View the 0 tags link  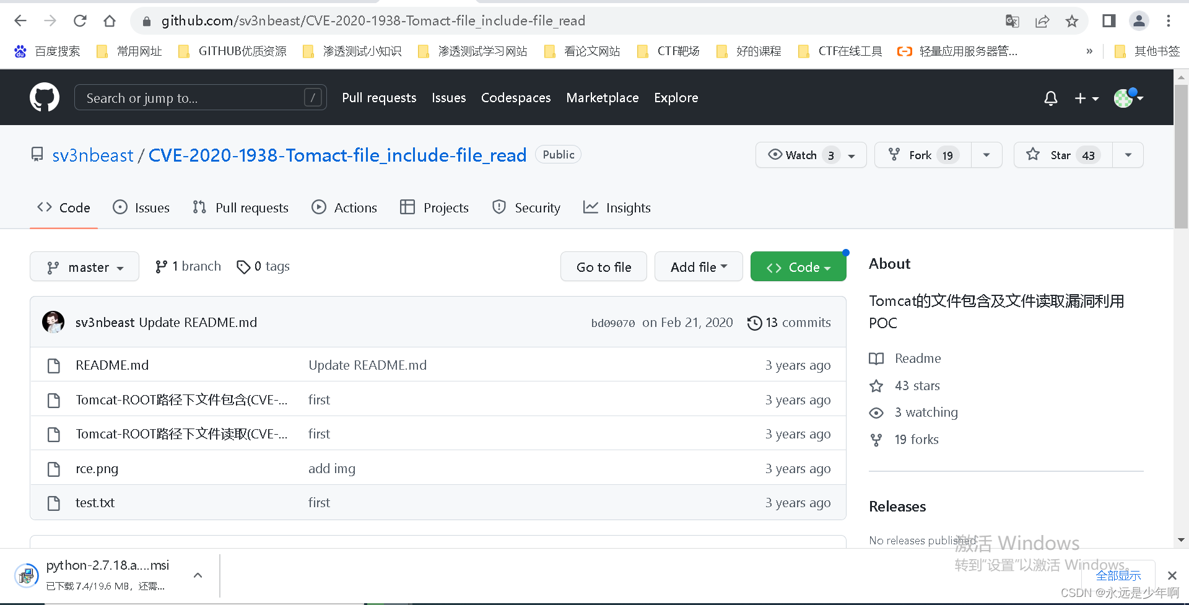(263, 266)
